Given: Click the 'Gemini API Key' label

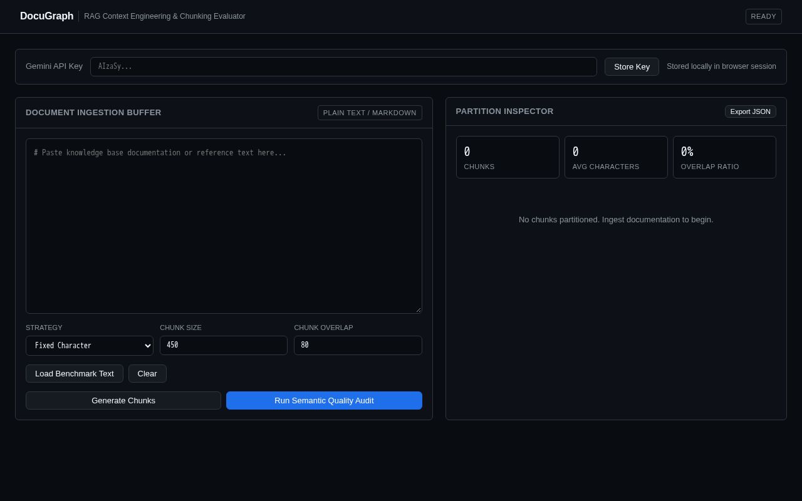Looking at the screenshot, I should [x=54, y=66].
